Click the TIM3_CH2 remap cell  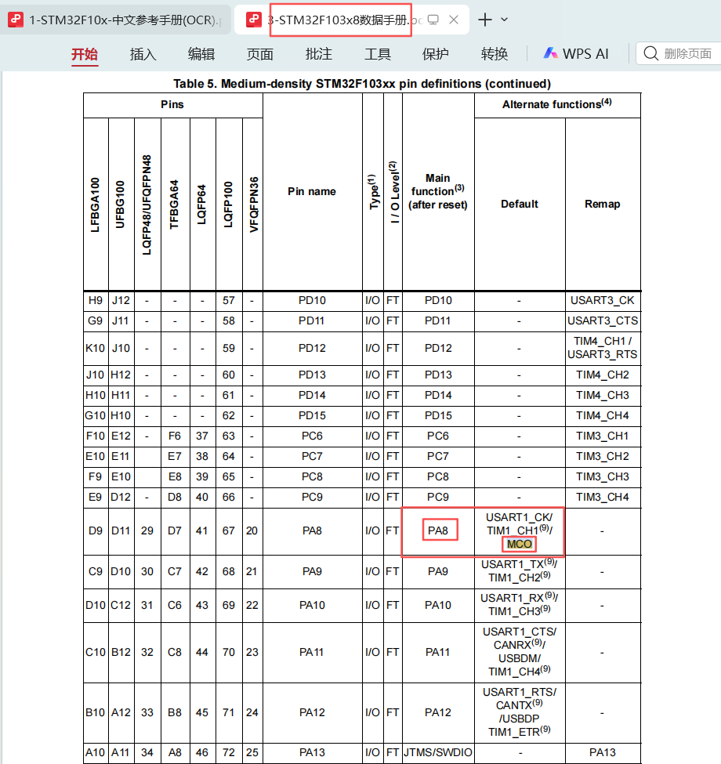point(602,457)
